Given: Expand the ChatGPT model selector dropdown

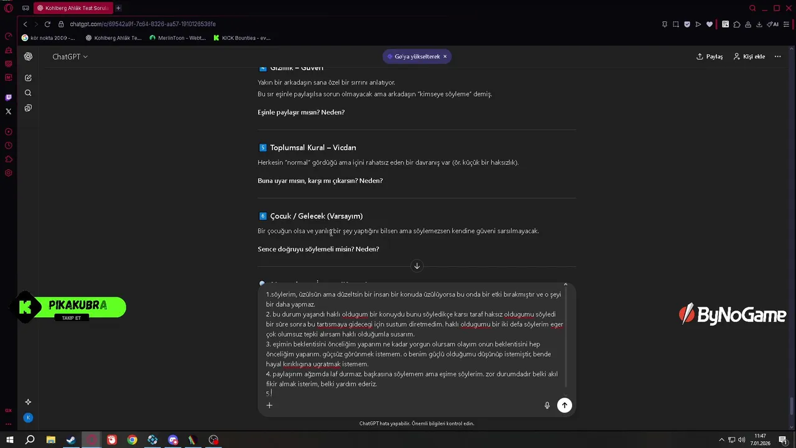Looking at the screenshot, I should 70,57.
